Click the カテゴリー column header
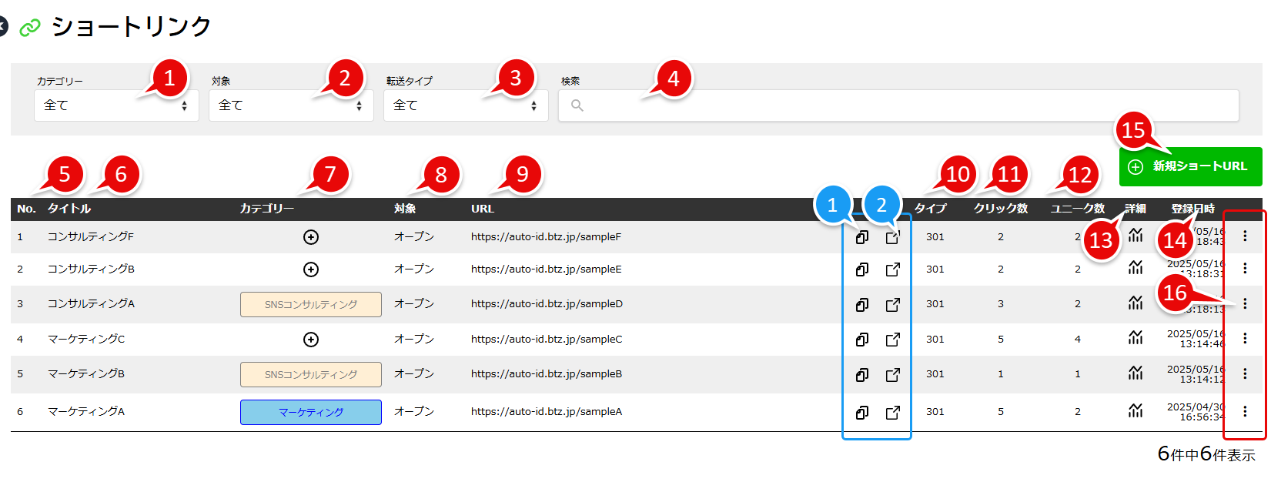This screenshot has height=482, width=1271. 267,209
